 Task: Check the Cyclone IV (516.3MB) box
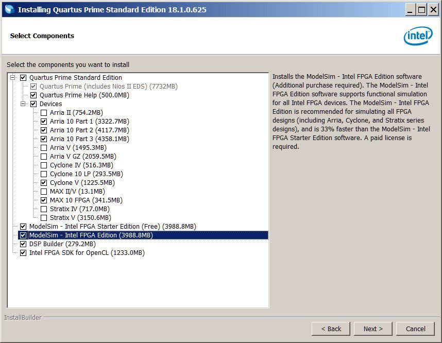(x=44, y=165)
